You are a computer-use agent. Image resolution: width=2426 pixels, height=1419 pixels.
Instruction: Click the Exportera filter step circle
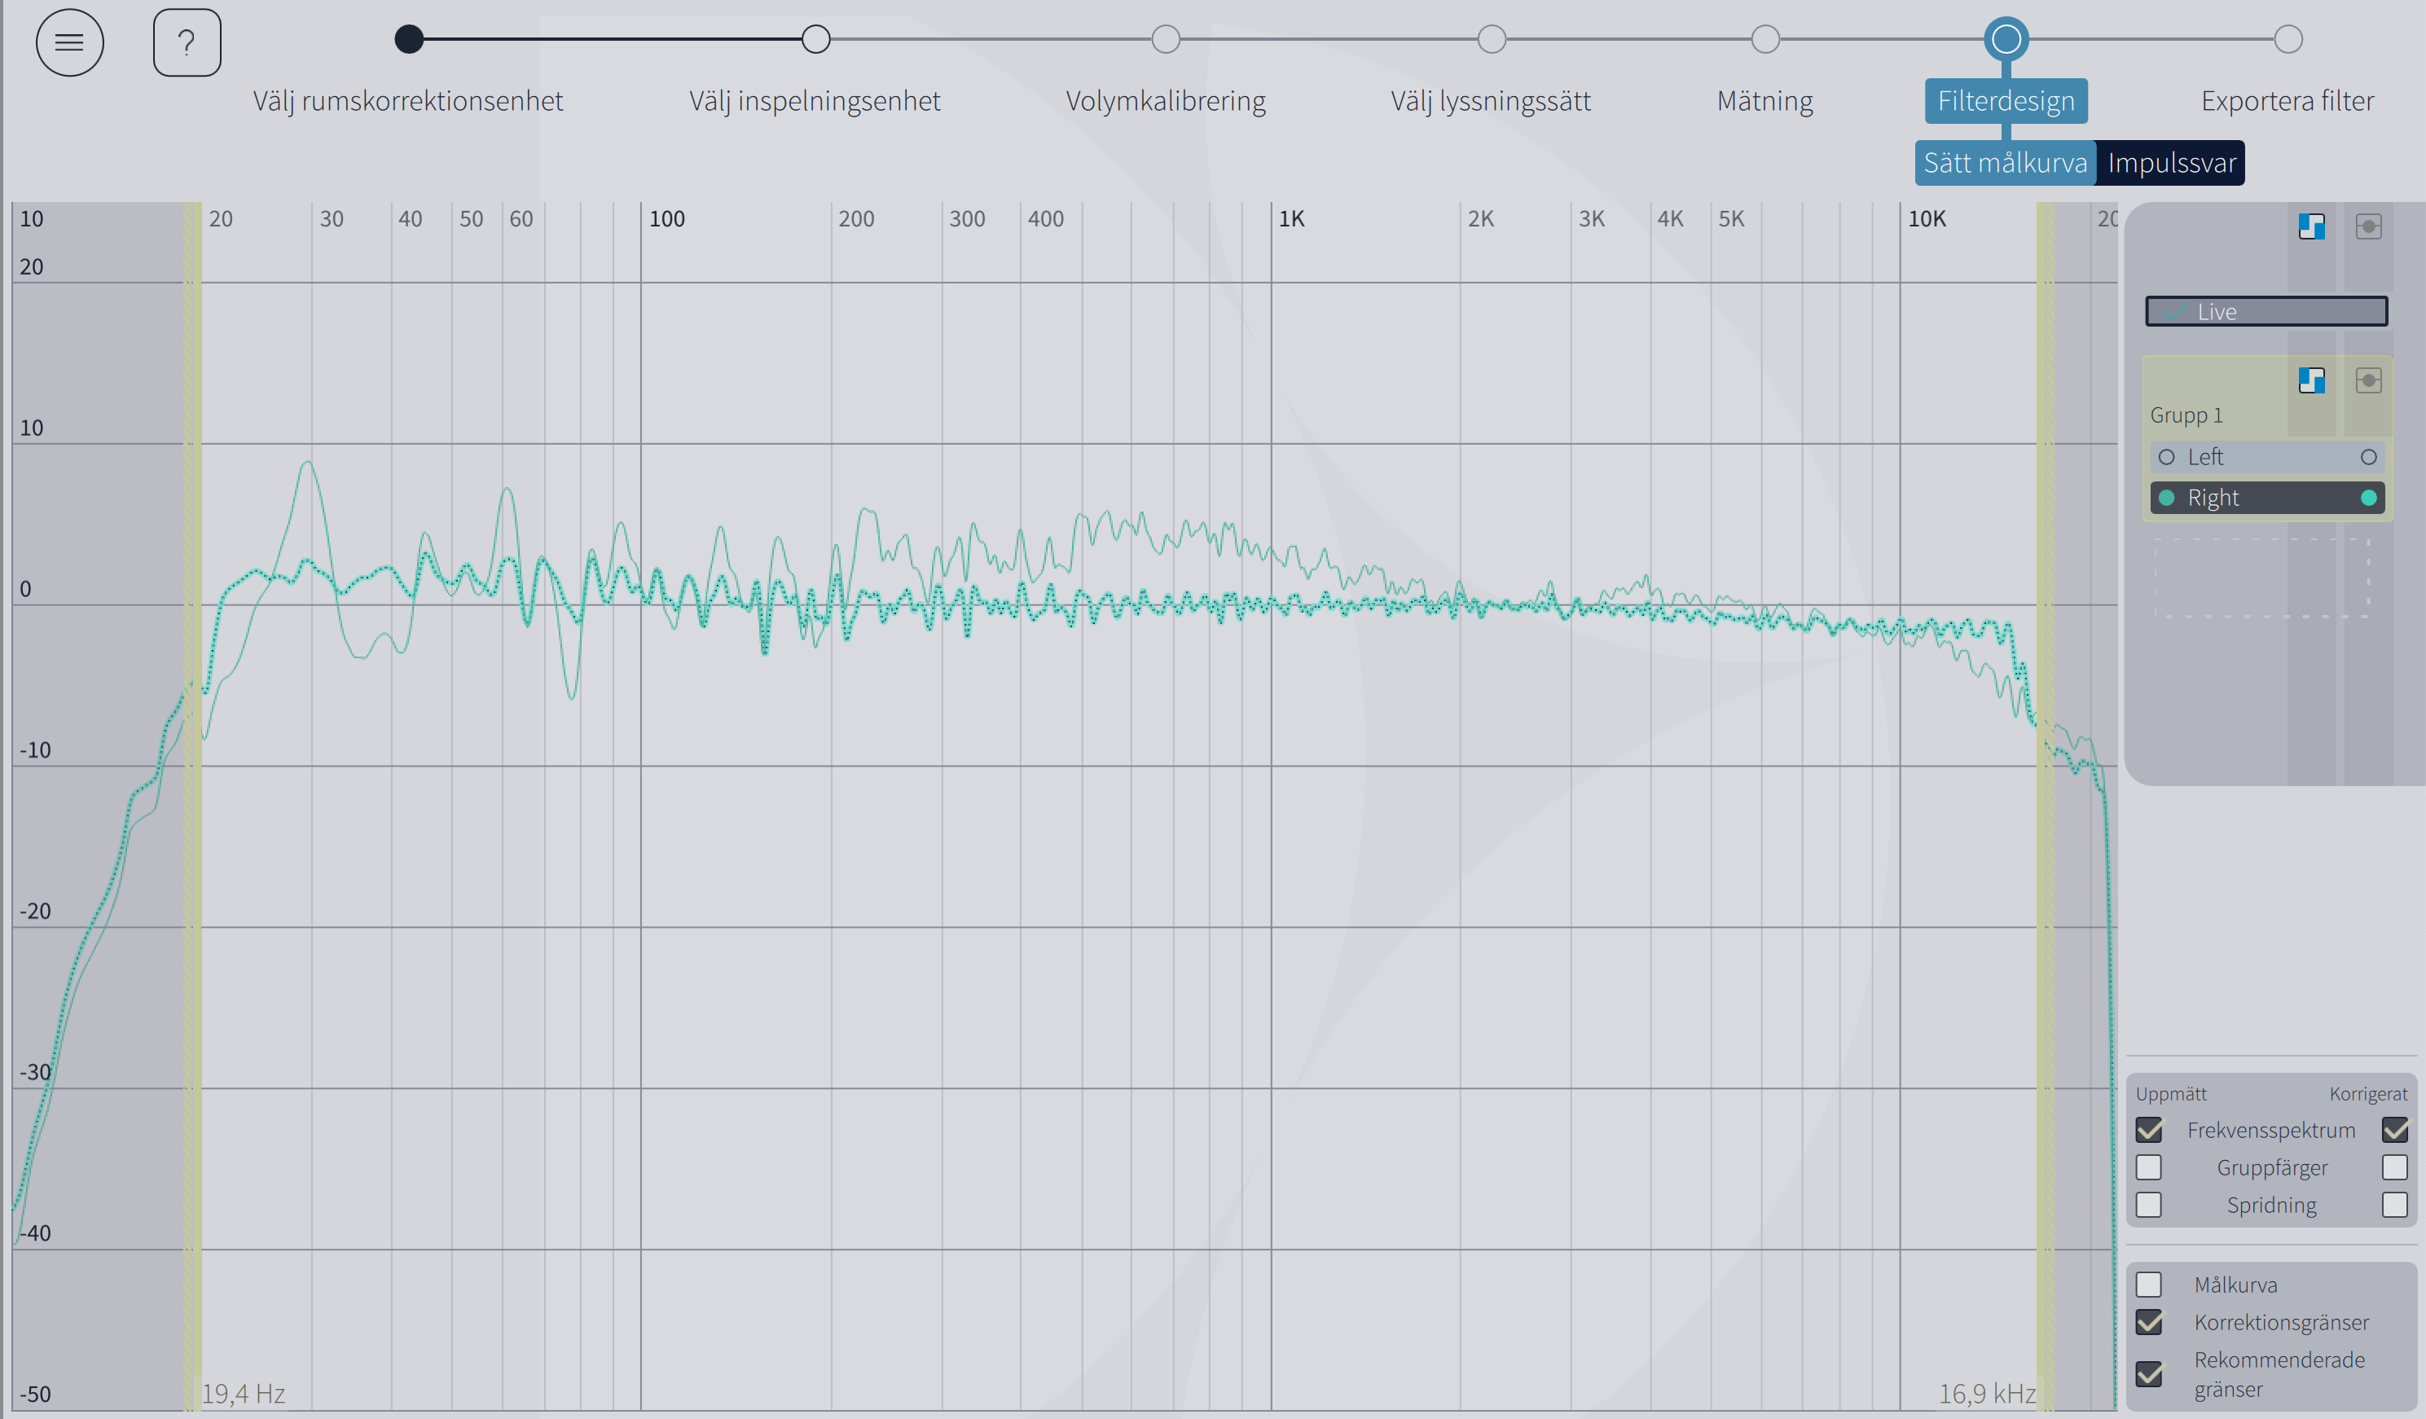[2288, 39]
